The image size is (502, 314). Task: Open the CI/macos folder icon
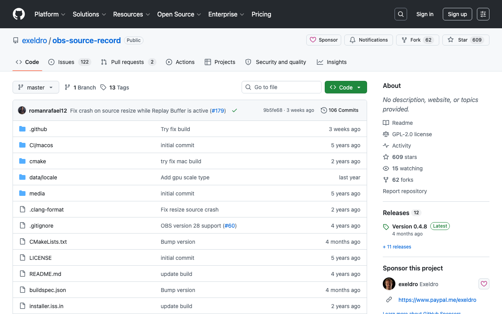click(x=22, y=145)
